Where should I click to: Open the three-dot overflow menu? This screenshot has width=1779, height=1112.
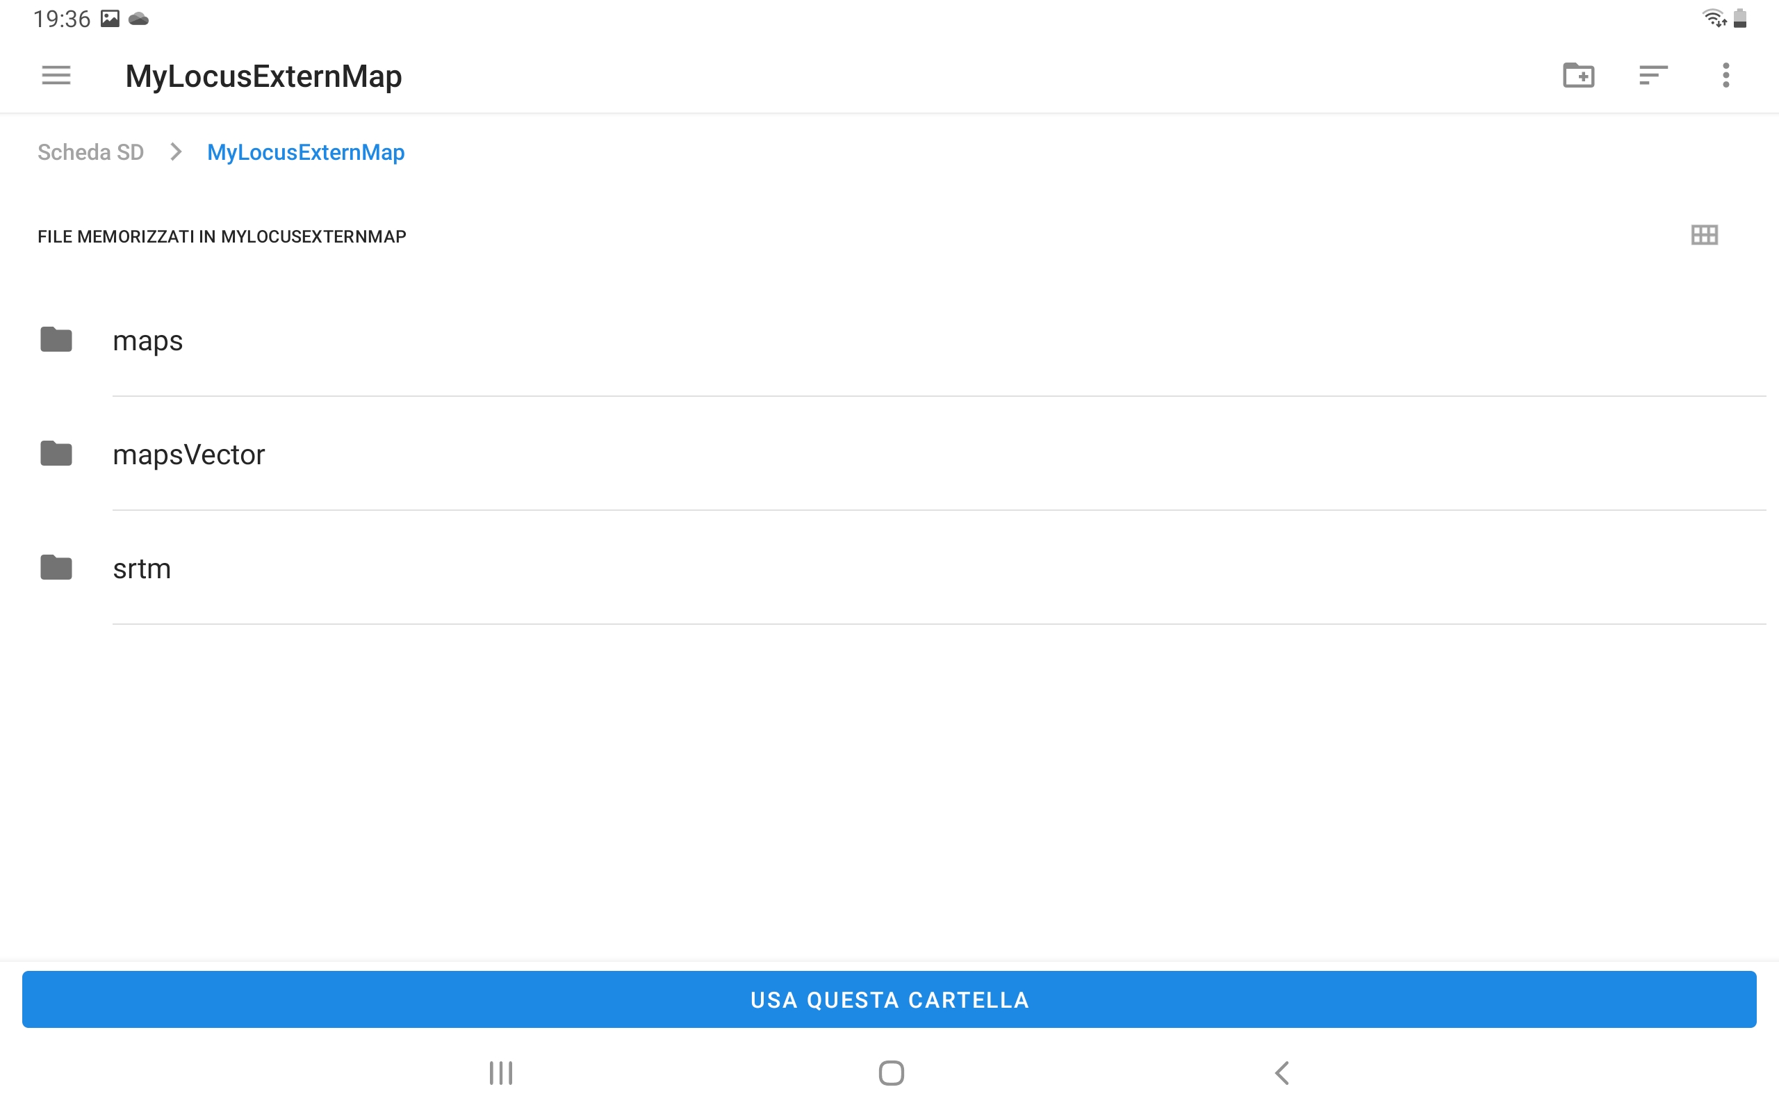(1725, 75)
